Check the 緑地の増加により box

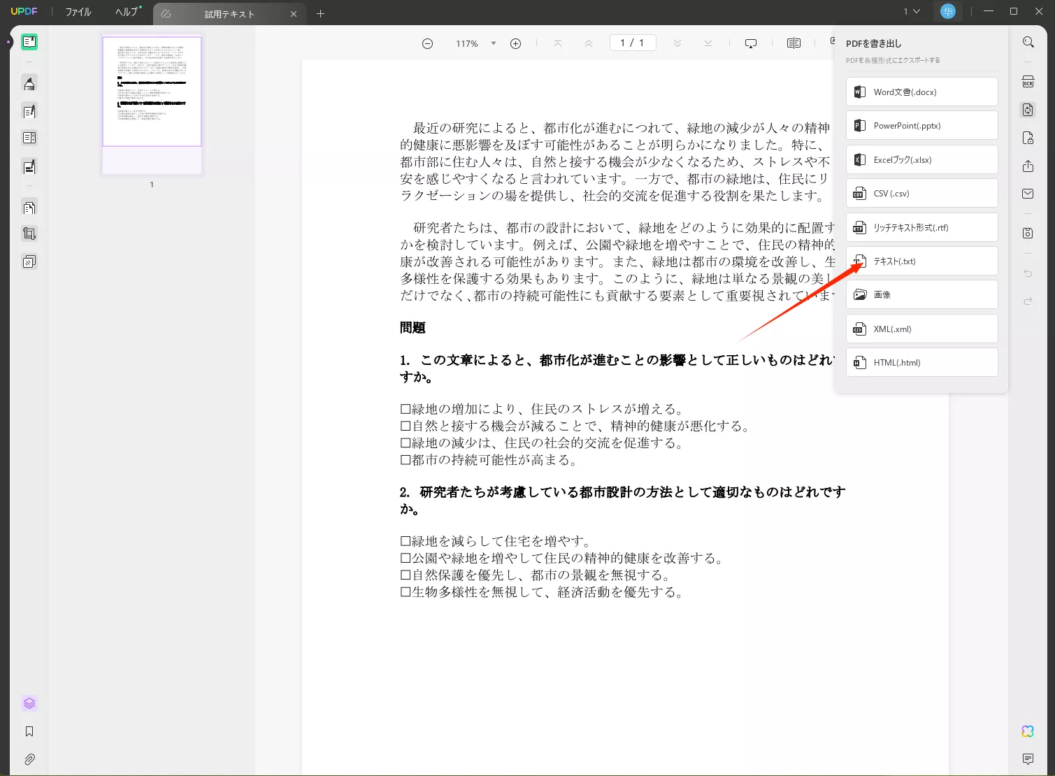click(406, 409)
